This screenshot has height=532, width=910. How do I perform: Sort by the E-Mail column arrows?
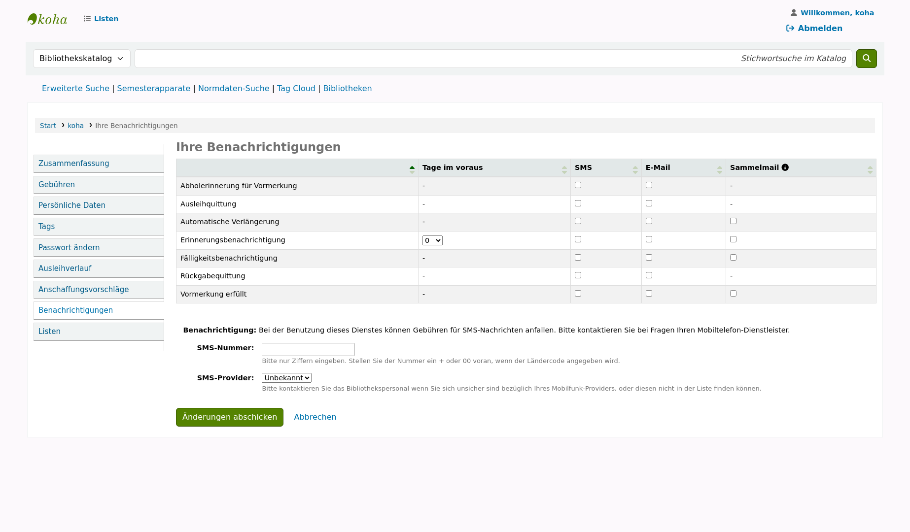(720, 170)
